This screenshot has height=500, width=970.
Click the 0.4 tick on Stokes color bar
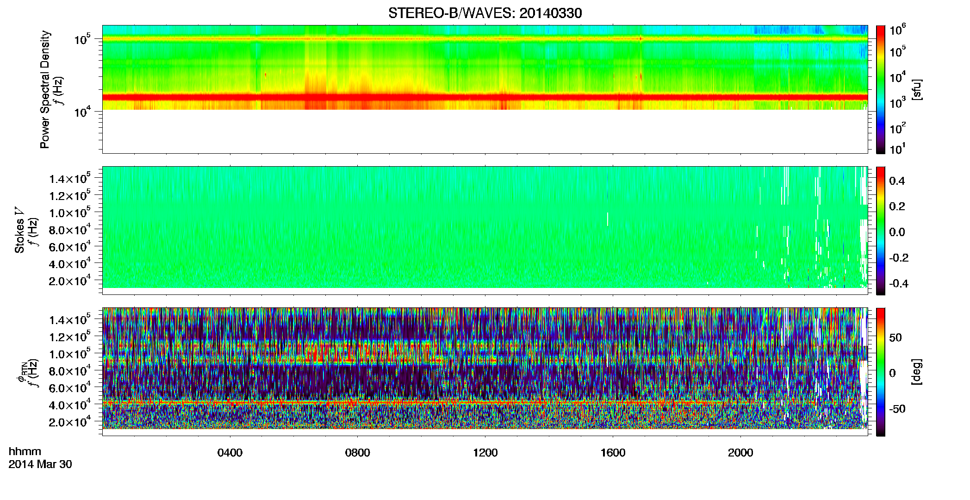897,181
